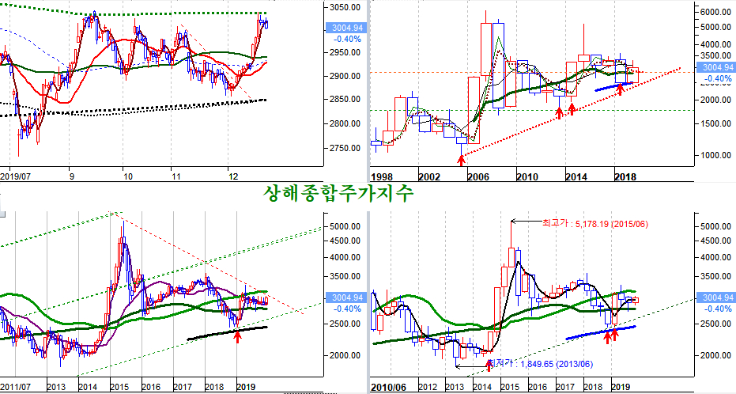Select the month 11 label on daily chart
Image resolution: width=736 pixels, height=394 pixels.
(x=176, y=176)
